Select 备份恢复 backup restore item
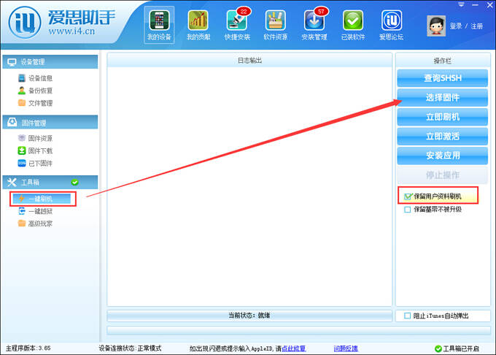The height and width of the screenshot is (355, 496). pyautogui.click(x=36, y=91)
